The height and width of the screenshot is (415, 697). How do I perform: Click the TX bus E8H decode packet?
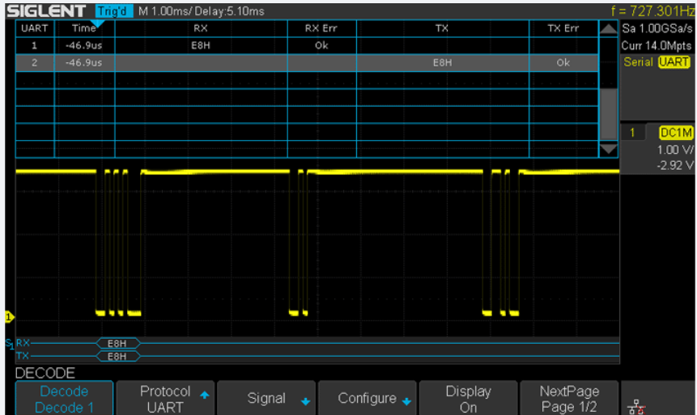point(118,356)
